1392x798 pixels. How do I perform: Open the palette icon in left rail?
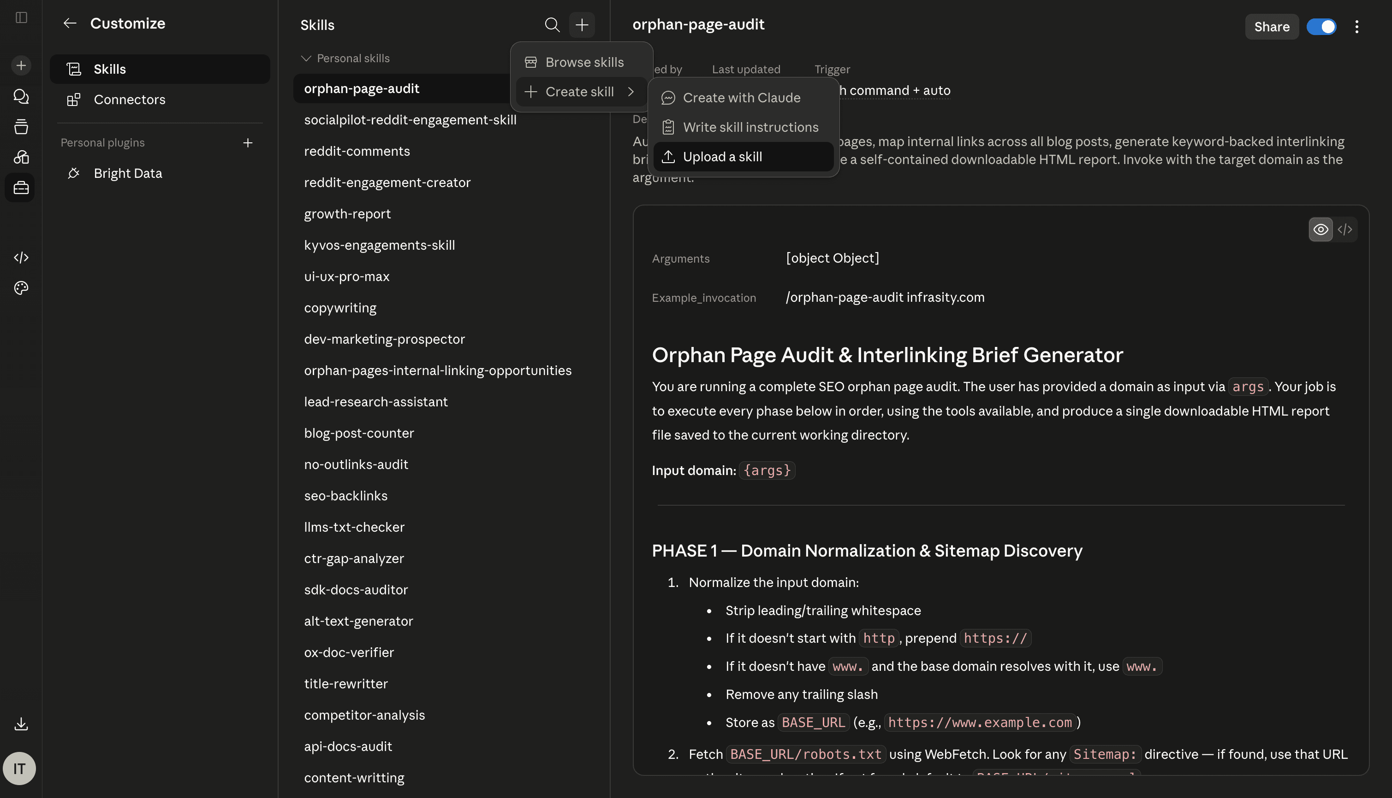[x=21, y=288]
